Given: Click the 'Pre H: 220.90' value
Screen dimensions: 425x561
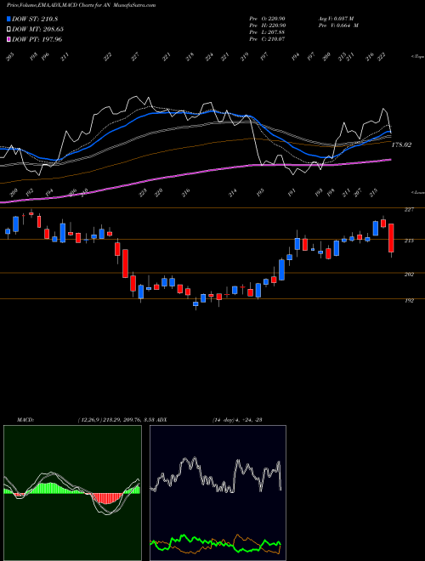Looking at the screenshot, I should point(267,25).
